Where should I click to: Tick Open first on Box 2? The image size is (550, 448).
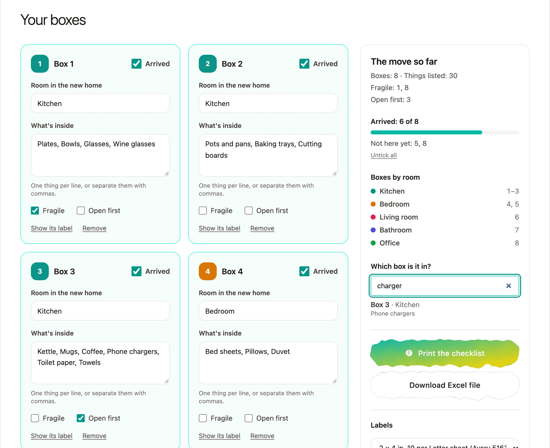coord(249,211)
